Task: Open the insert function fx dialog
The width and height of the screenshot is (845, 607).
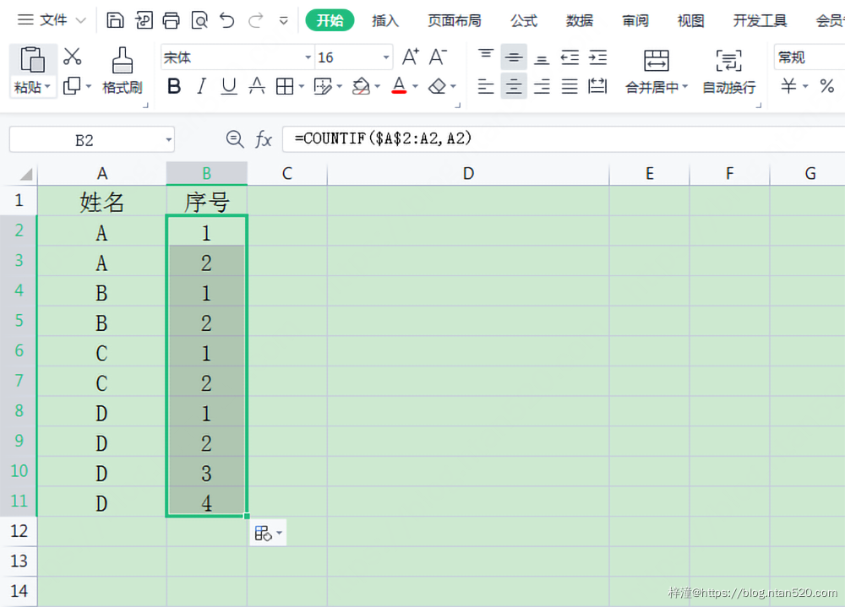Action: 264,139
